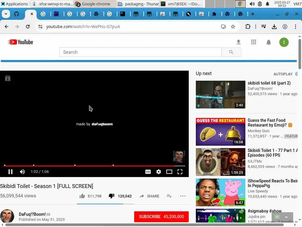This screenshot has width=302, height=227.
Task: View site information icon in address bar
Action: (x=40, y=27)
